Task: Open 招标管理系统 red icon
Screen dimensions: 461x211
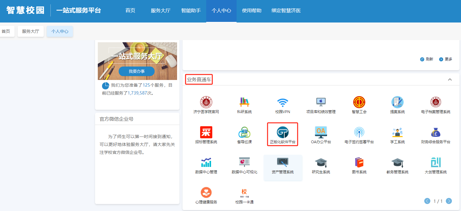Action: 206,132
